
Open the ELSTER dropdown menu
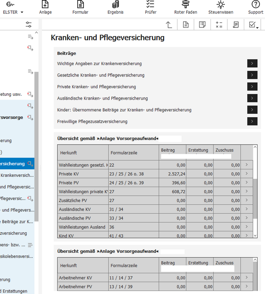13,8
